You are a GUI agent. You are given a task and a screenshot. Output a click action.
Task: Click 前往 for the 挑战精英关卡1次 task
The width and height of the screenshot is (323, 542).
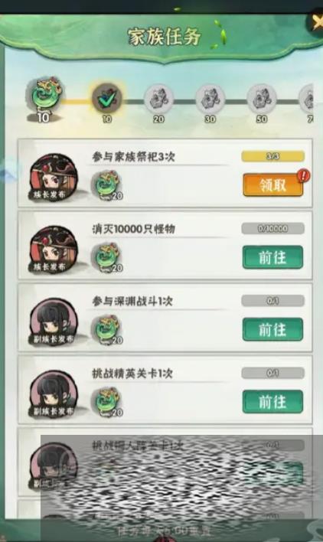click(x=273, y=402)
